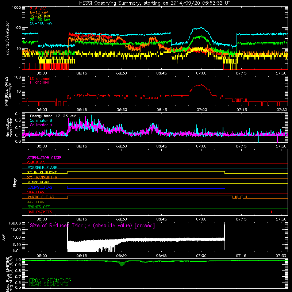Click the 'counts/s/detector' axis label

[x=7, y=38]
